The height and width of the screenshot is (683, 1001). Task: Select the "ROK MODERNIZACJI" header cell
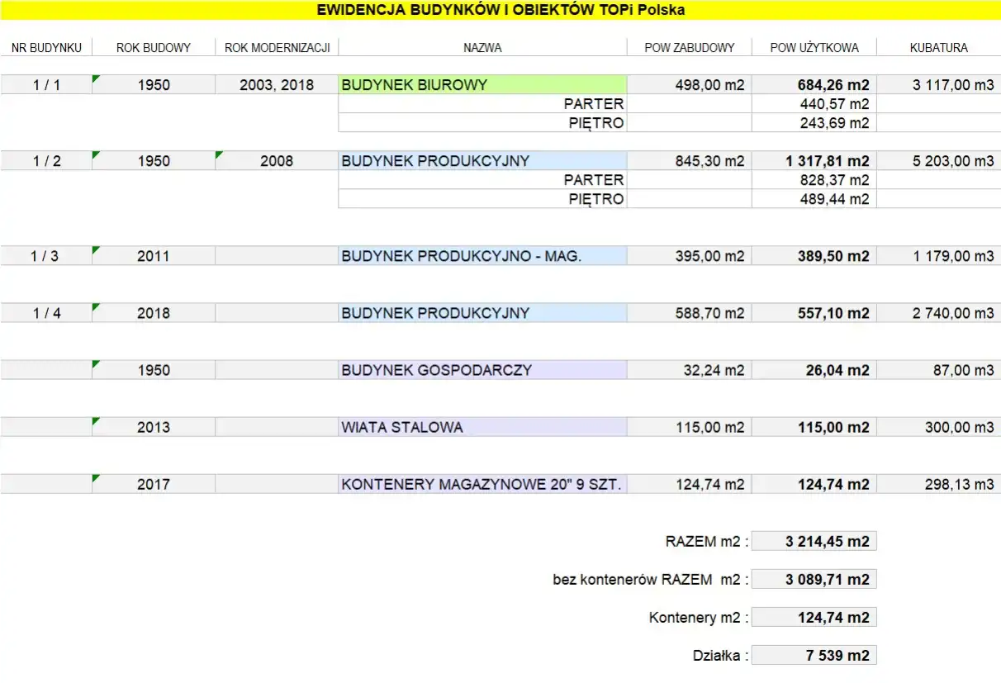[x=278, y=48]
